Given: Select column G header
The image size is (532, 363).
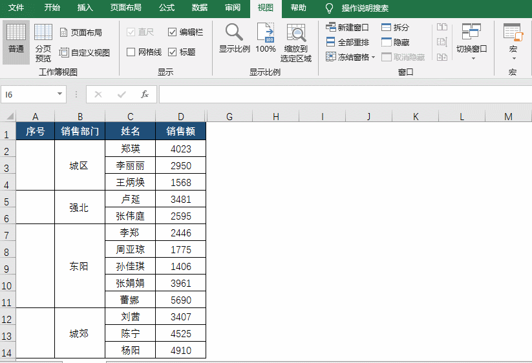Looking at the screenshot, I should coord(229,116).
